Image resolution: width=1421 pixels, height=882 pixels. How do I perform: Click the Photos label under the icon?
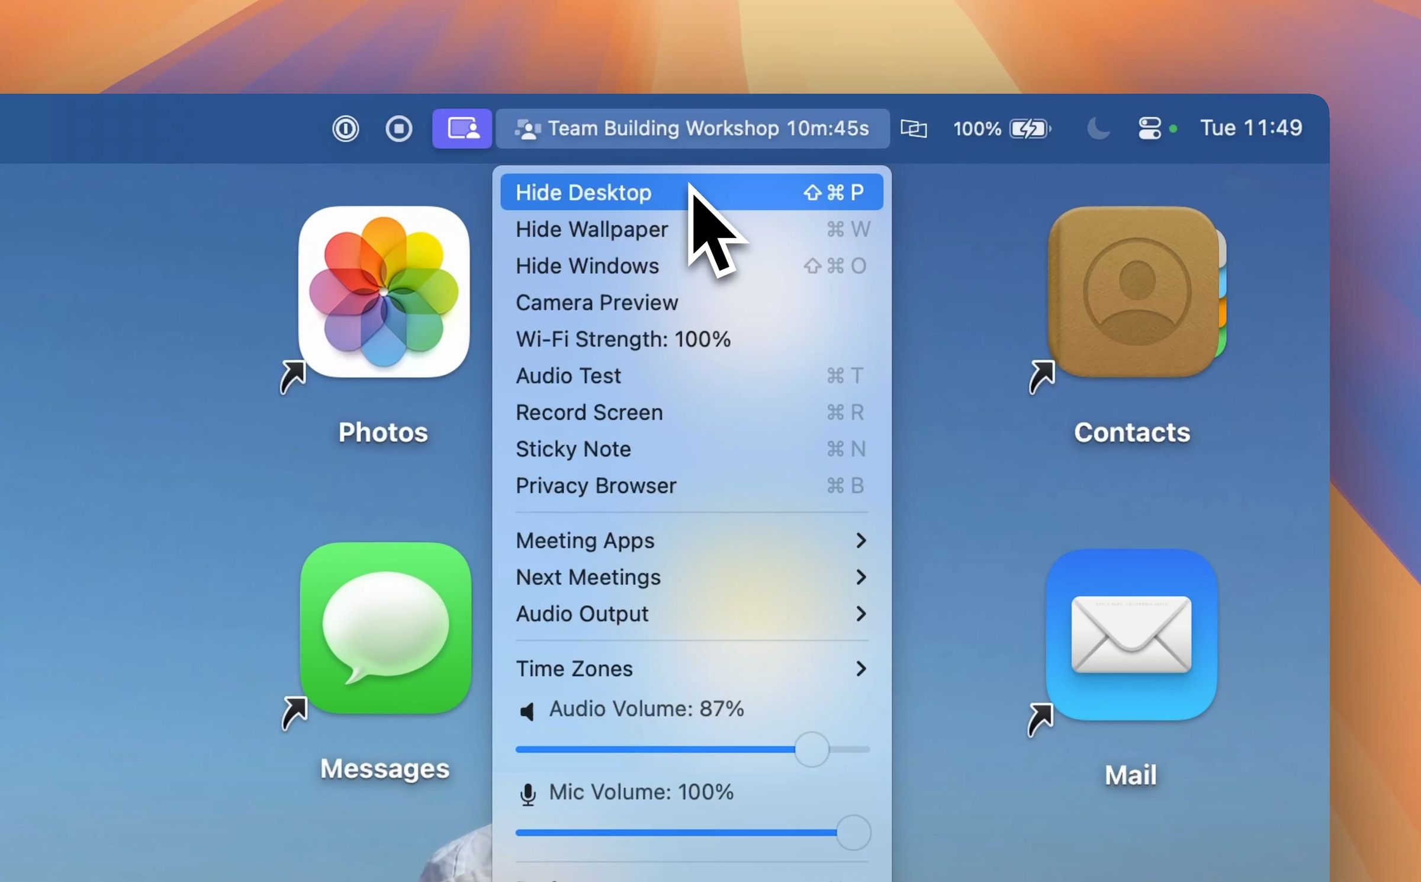pos(383,432)
